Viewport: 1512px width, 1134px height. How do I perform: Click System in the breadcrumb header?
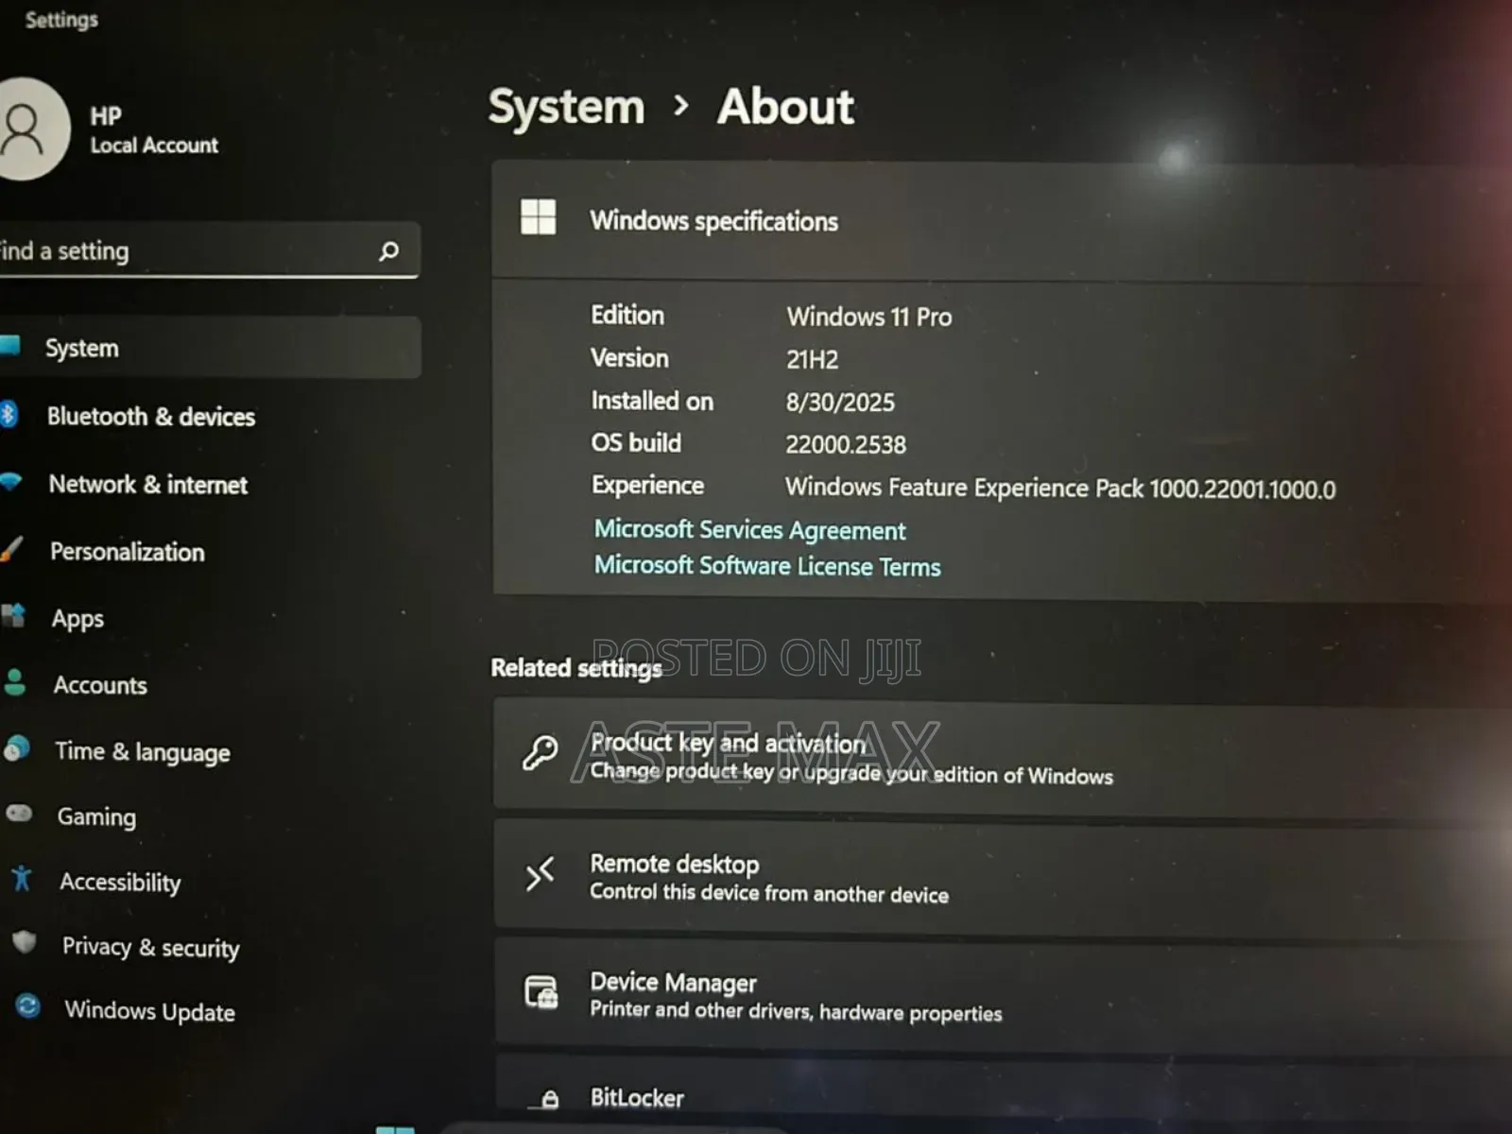click(566, 107)
